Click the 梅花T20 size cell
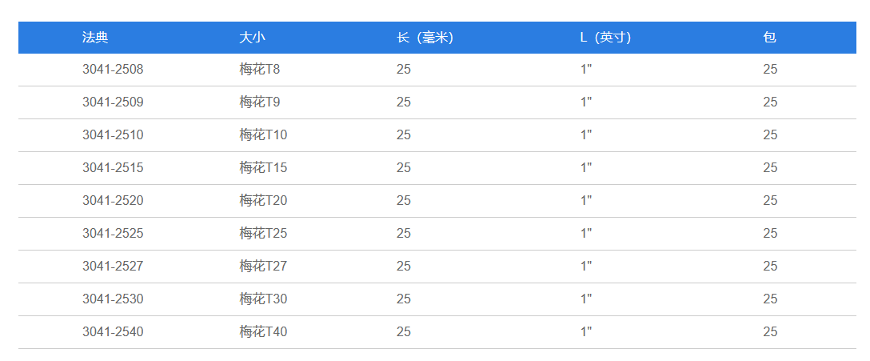Viewport: 870px width, 361px height. (x=263, y=201)
